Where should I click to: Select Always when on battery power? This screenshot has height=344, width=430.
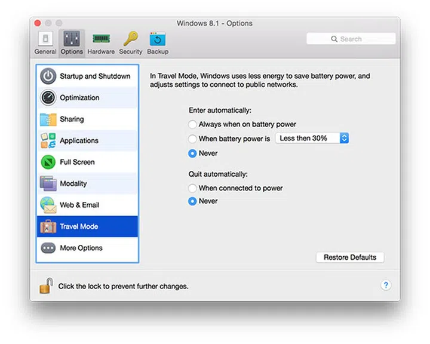click(192, 125)
